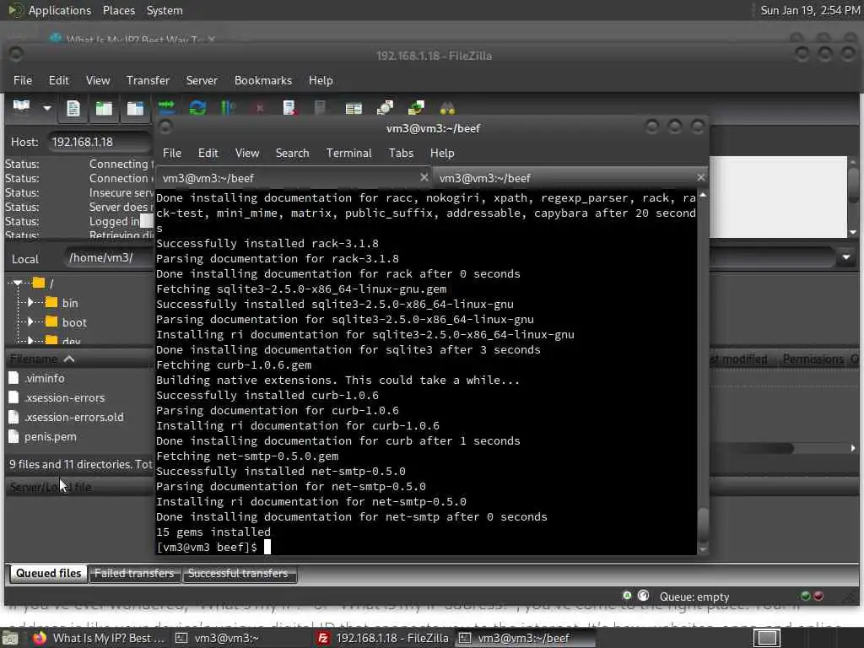Toggle transfer queue display icon
The height and width of the screenshot is (648, 864).
[x=166, y=106]
